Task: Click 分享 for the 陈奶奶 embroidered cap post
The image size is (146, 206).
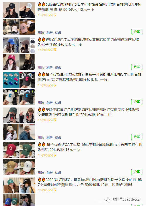Action: [x=137, y=67]
